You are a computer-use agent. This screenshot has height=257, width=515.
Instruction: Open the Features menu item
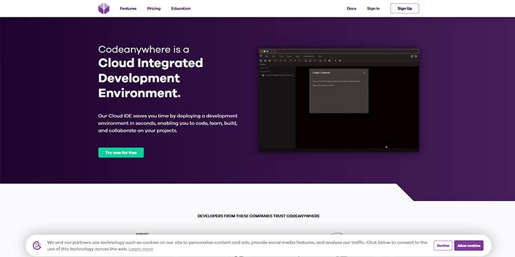[x=128, y=9]
